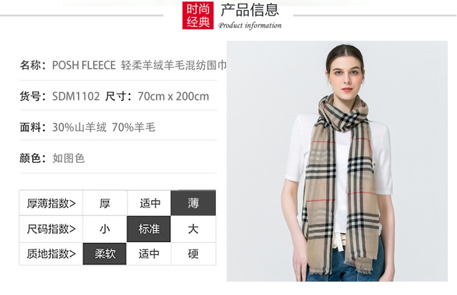Click the red 时尚经典 badge
The height and width of the screenshot is (295, 457).
pos(198,15)
